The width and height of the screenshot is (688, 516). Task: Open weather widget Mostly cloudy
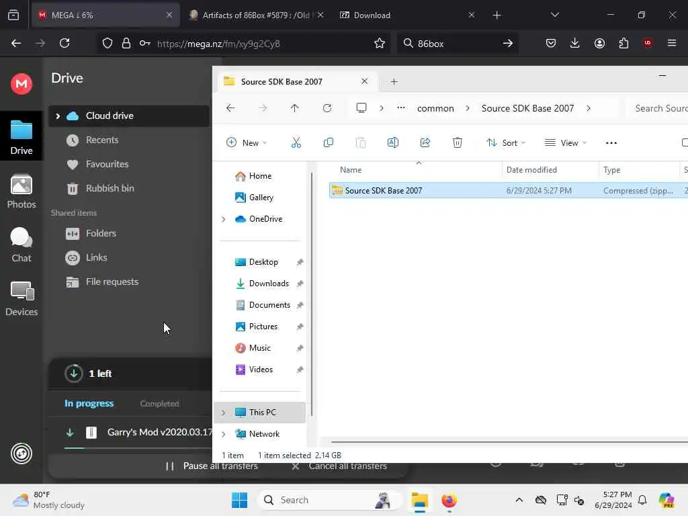pos(49,500)
